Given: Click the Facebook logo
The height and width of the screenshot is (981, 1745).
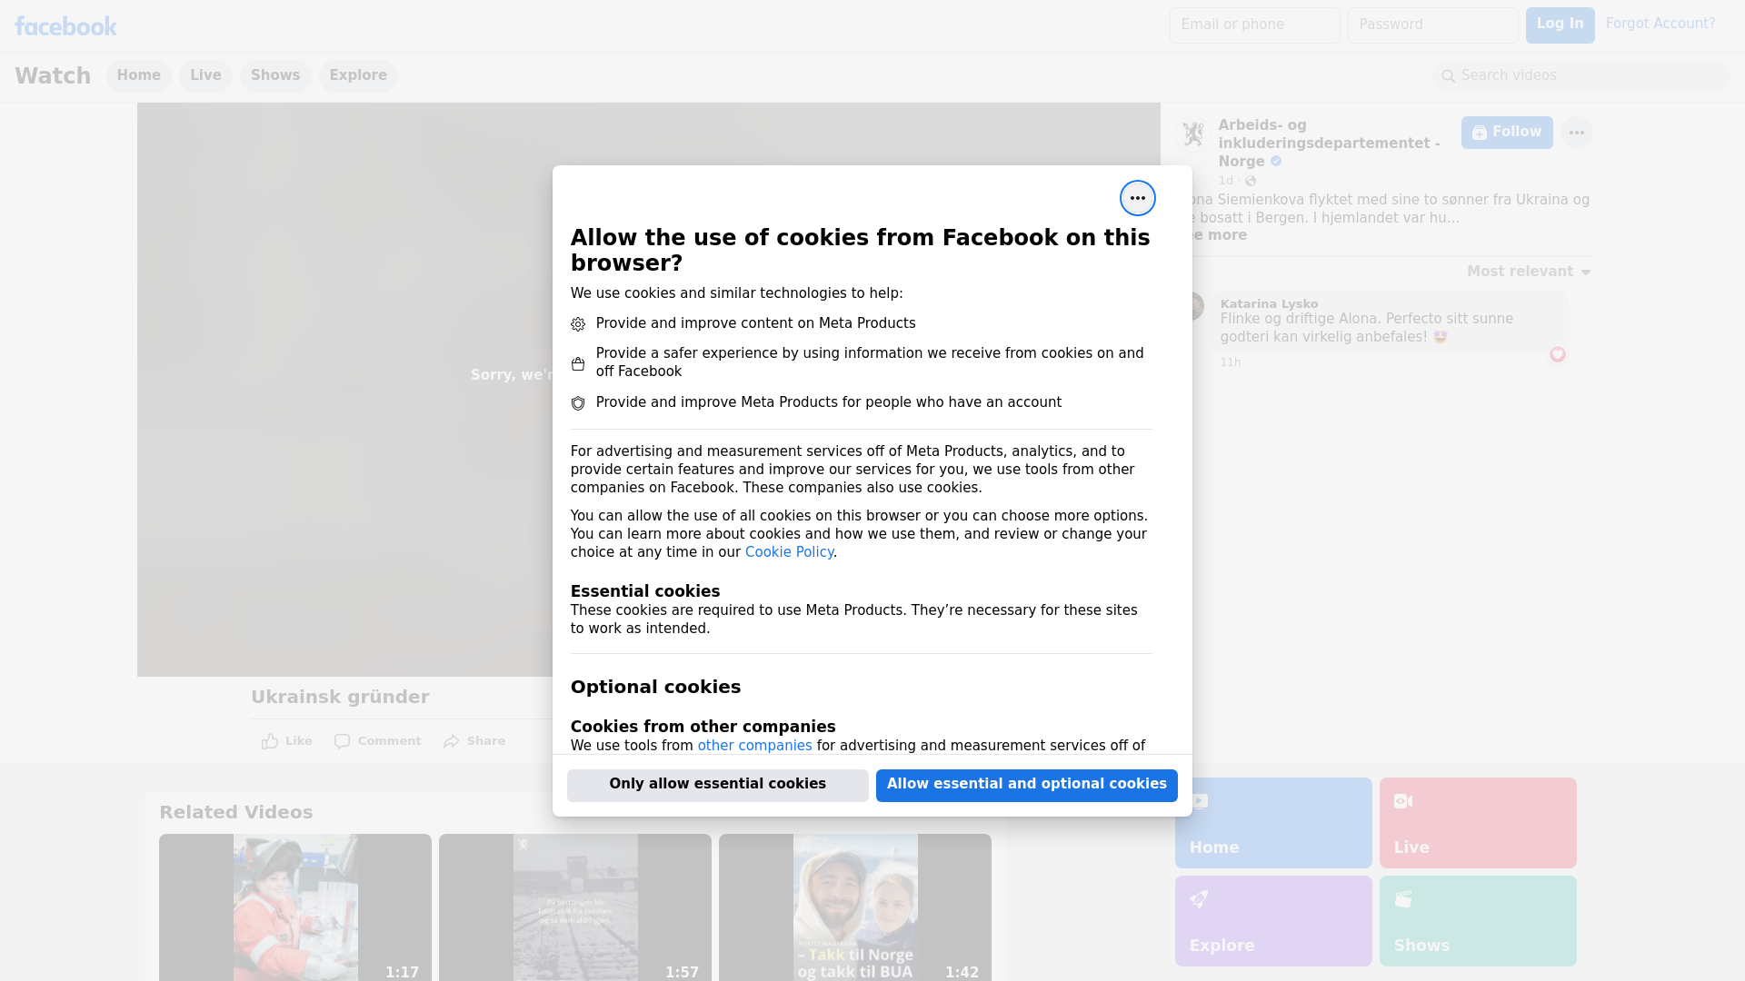Looking at the screenshot, I should [65, 26].
